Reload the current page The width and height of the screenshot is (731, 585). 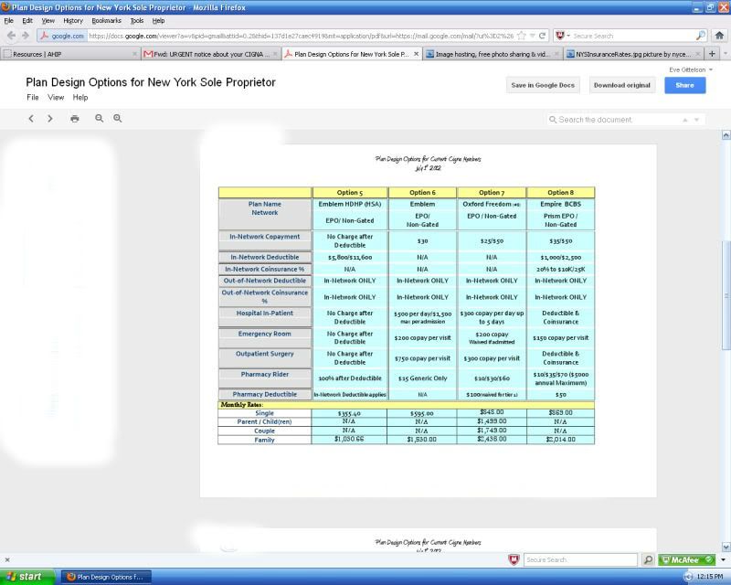(x=542, y=36)
